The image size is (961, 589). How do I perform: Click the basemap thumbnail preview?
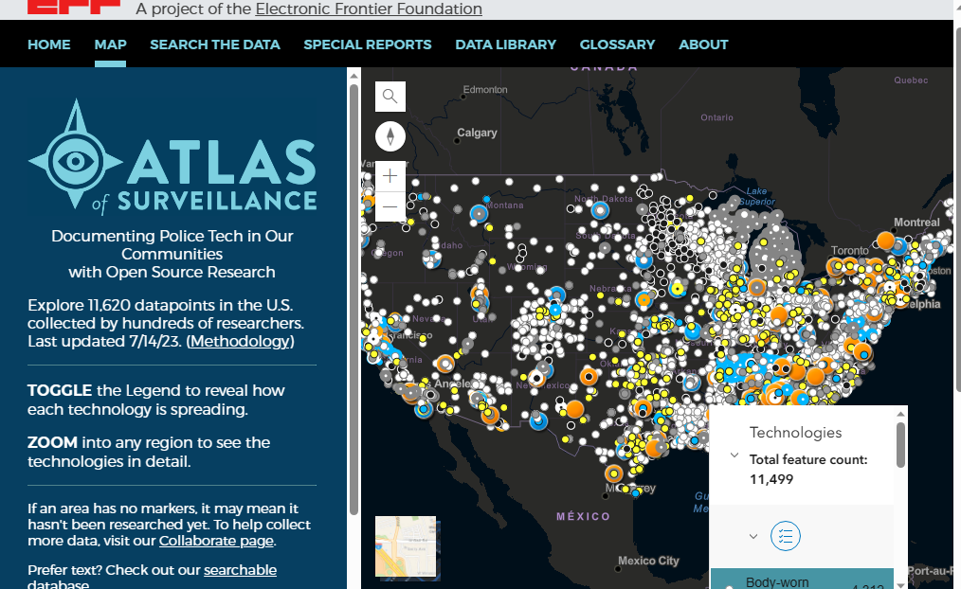[x=406, y=546]
